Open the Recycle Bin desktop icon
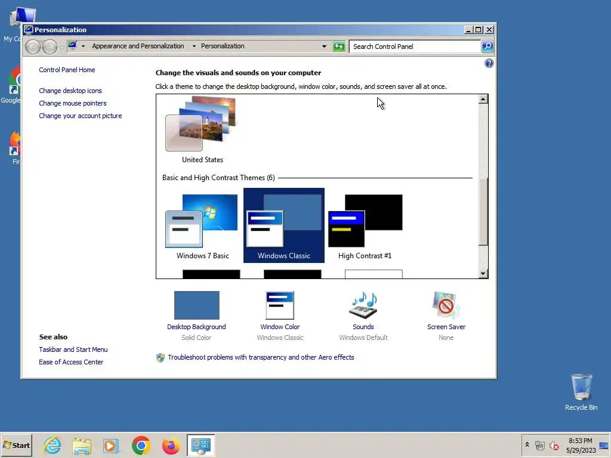 [x=581, y=392]
